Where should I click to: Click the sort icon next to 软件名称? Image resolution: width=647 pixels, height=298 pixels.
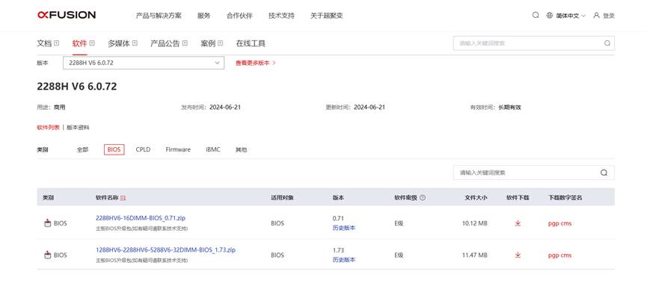coord(123,198)
